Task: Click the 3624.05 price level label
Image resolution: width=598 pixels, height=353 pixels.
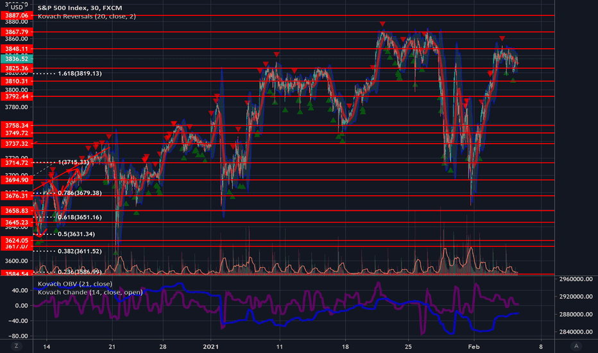Action: click(x=17, y=240)
